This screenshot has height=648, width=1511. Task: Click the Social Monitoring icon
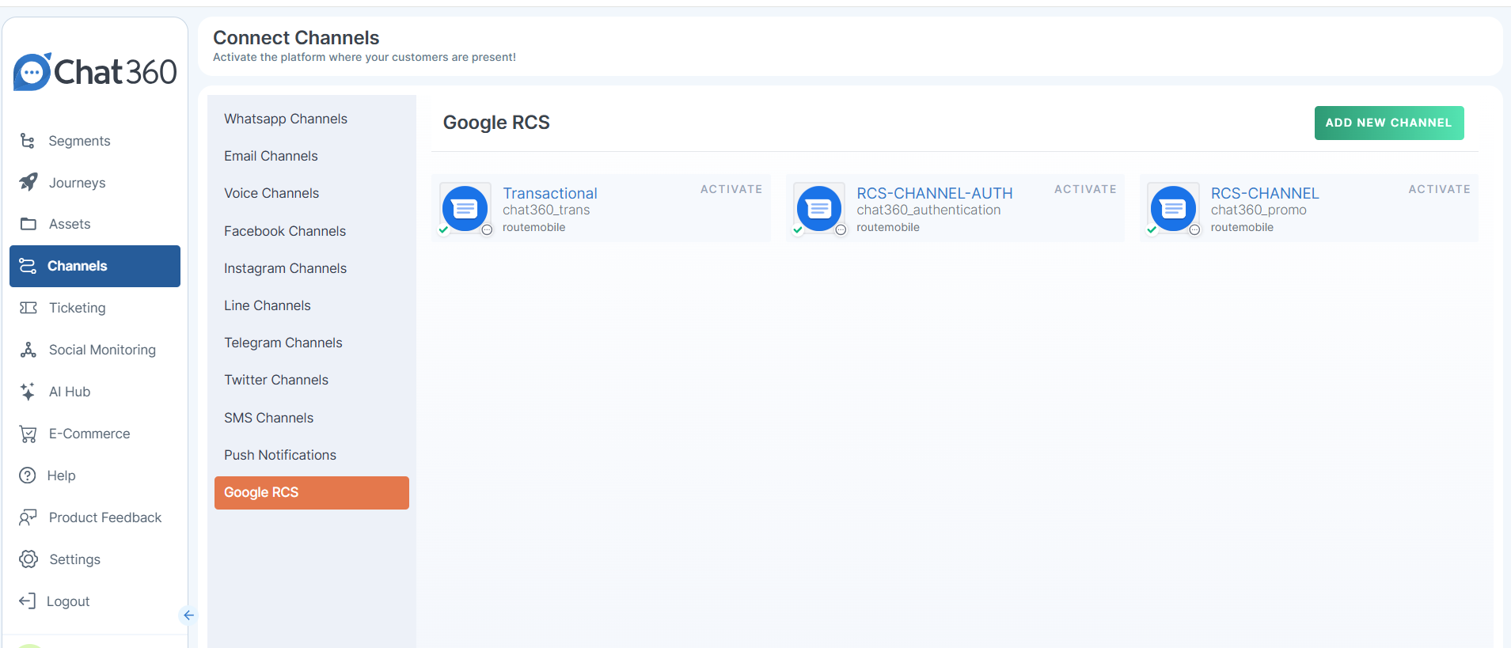coord(28,350)
